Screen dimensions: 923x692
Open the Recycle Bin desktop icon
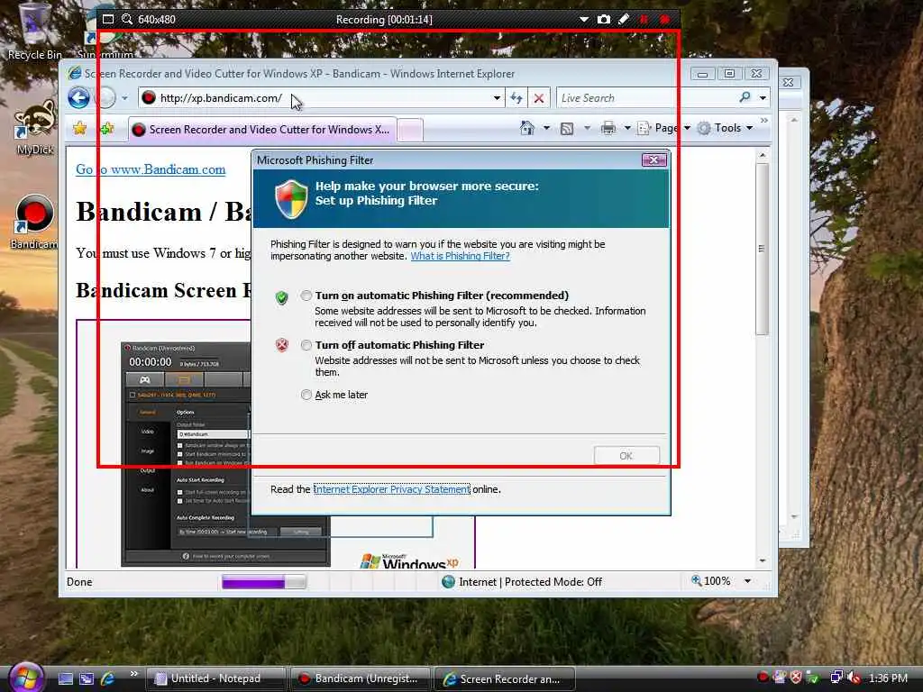[x=34, y=32]
